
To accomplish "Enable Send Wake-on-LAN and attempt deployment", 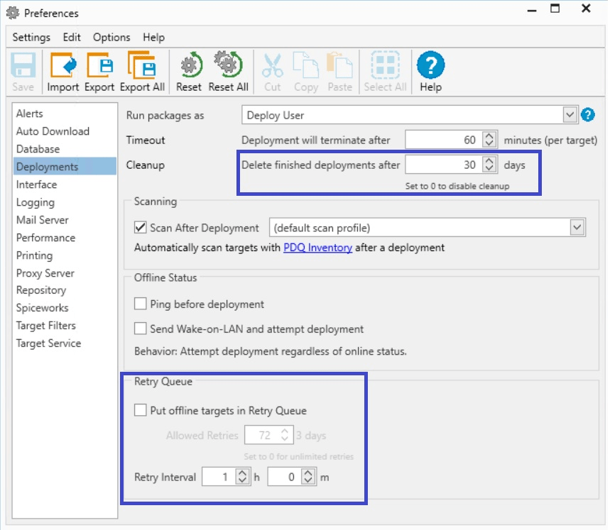I will pyautogui.click(x=139, y=329).
